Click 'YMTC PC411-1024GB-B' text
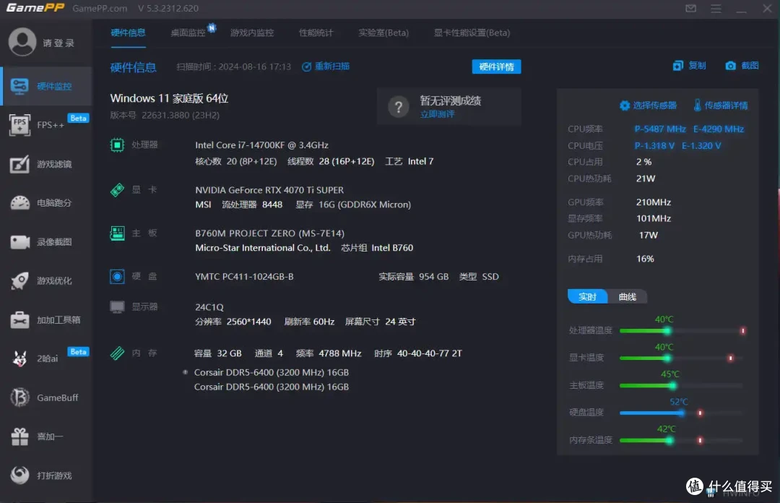This screenshot has width=780, height=503. click(244, 277)
